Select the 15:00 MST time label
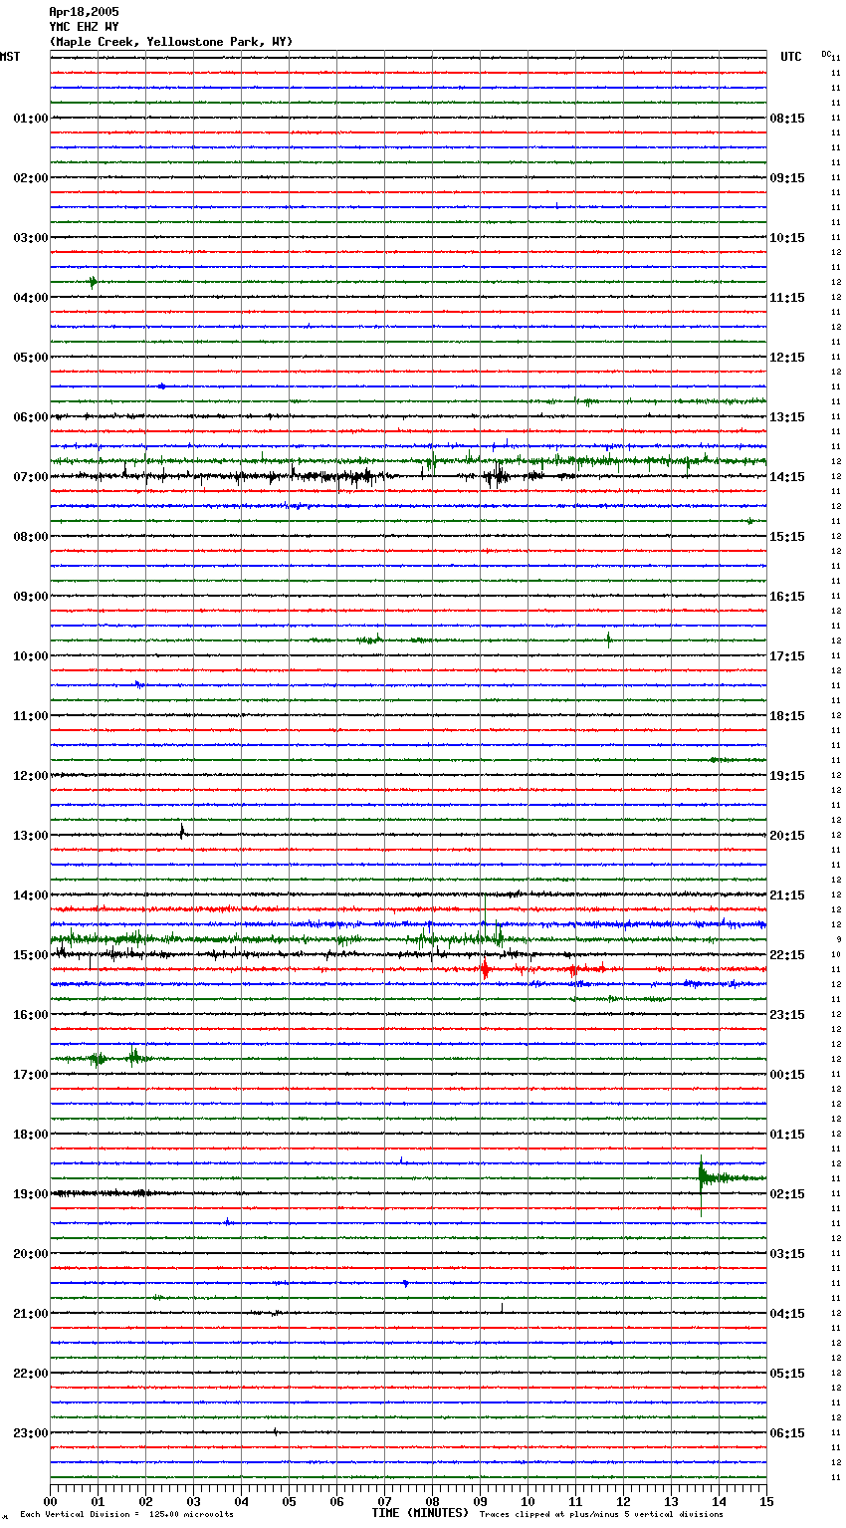This screenshot has width=846, height=1528. (x=30, y=955)
